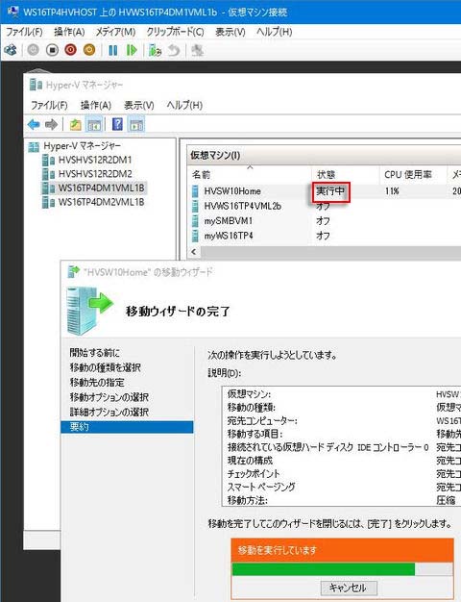The height and width of the screenshot is (602, 461).
Task: Click the 移動方法: row in summary list
Action: point(342,500)
